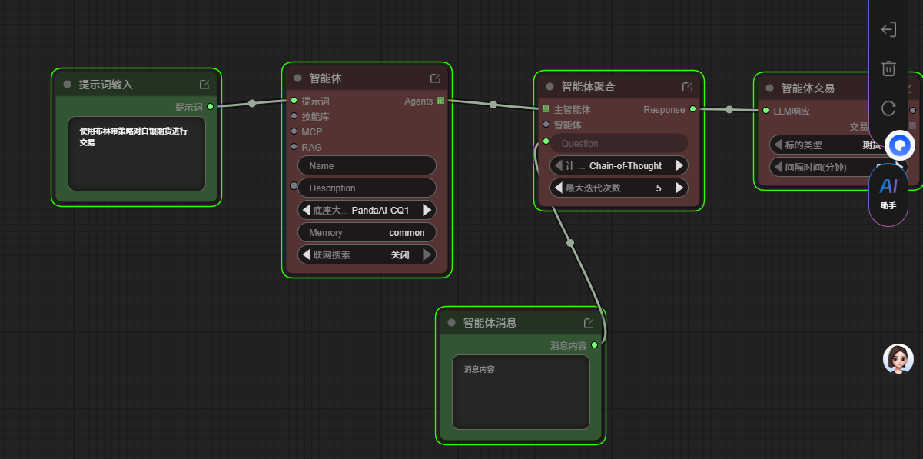
Task: Increase 最大迭代次数 with right arrow
Action: click(679, 188)
